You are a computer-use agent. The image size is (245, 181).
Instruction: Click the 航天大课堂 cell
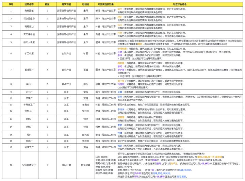tap(29, 42)
